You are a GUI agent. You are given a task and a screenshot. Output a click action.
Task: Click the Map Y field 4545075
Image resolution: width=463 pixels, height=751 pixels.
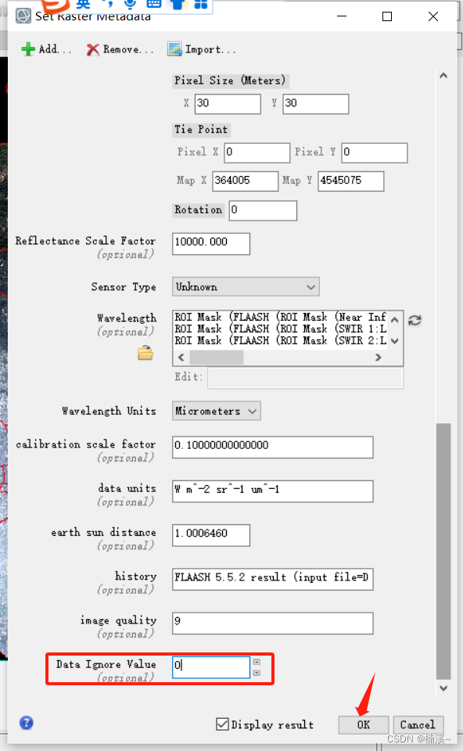[x=351, y=181]
